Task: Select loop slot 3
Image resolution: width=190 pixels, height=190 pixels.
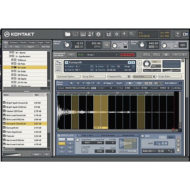Action: pos(61,143)
